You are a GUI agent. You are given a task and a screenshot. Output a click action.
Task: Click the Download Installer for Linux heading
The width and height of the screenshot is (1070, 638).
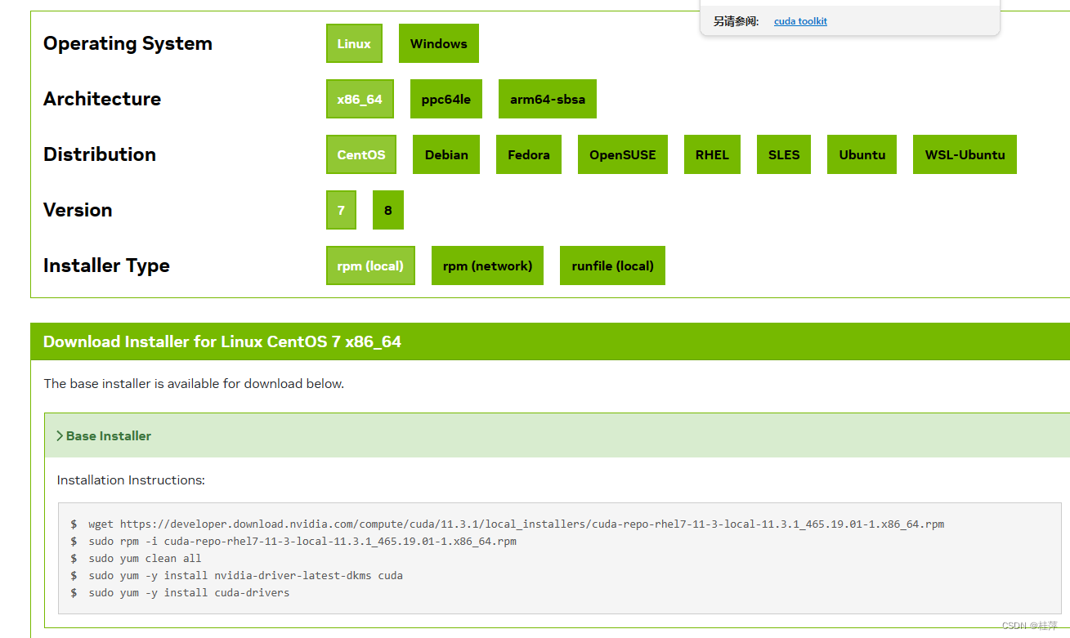pos(222,341)
